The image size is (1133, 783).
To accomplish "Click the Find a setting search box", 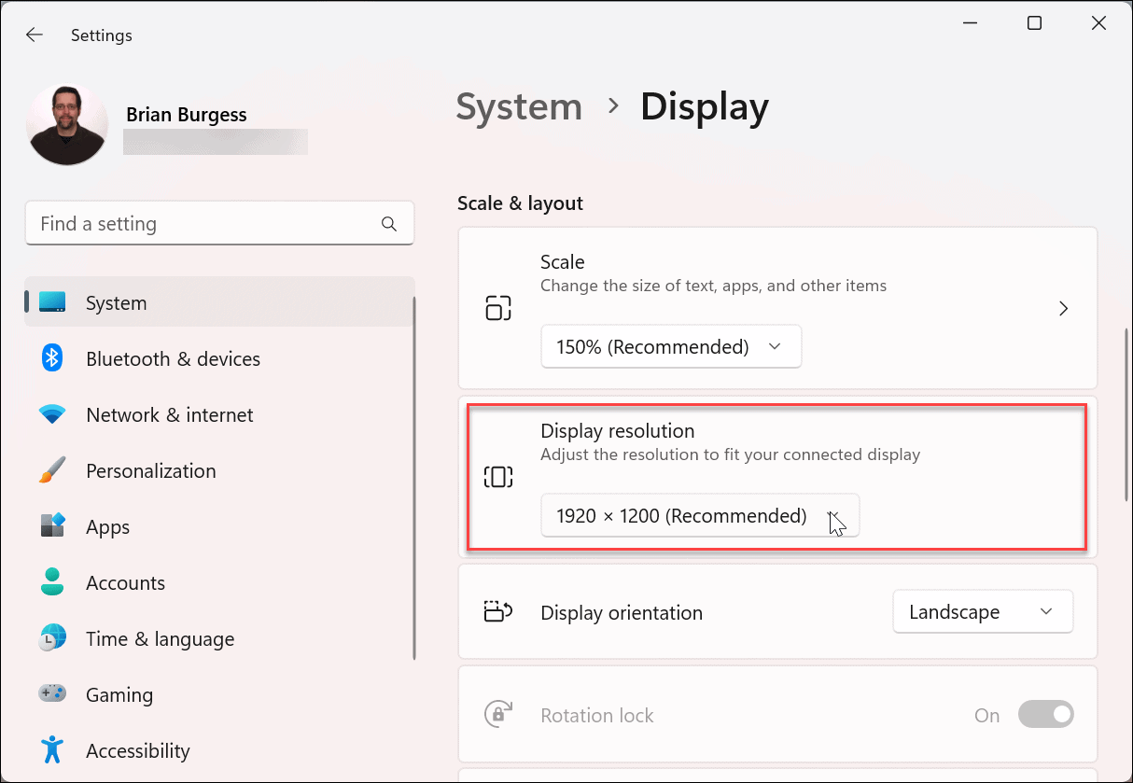I will 219,223.
